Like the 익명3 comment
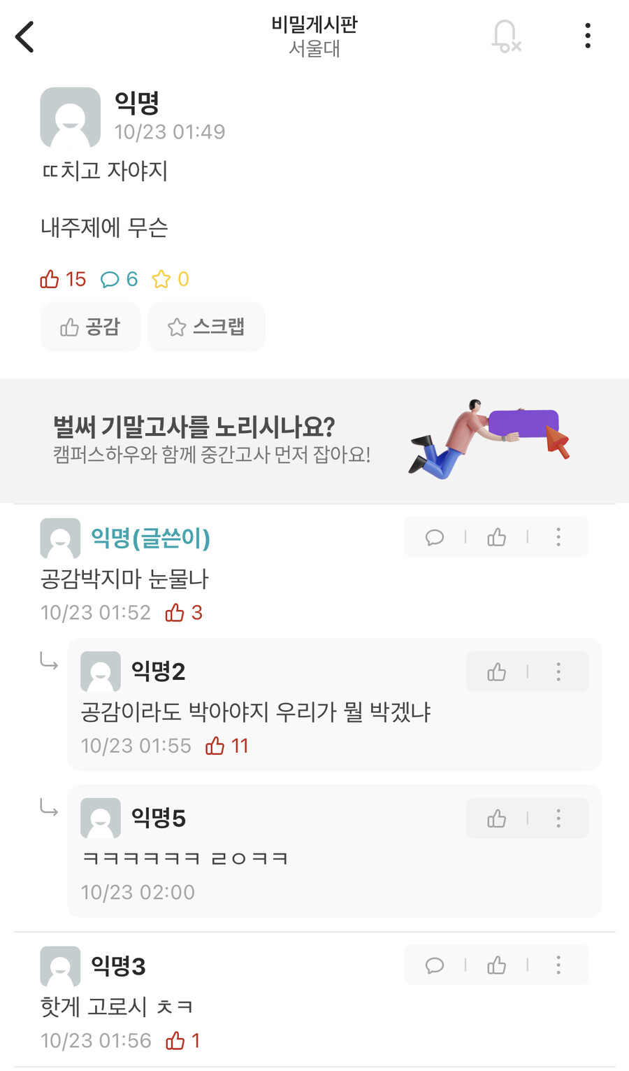The height and width of the screenshot is (1071, 629). 497,966
